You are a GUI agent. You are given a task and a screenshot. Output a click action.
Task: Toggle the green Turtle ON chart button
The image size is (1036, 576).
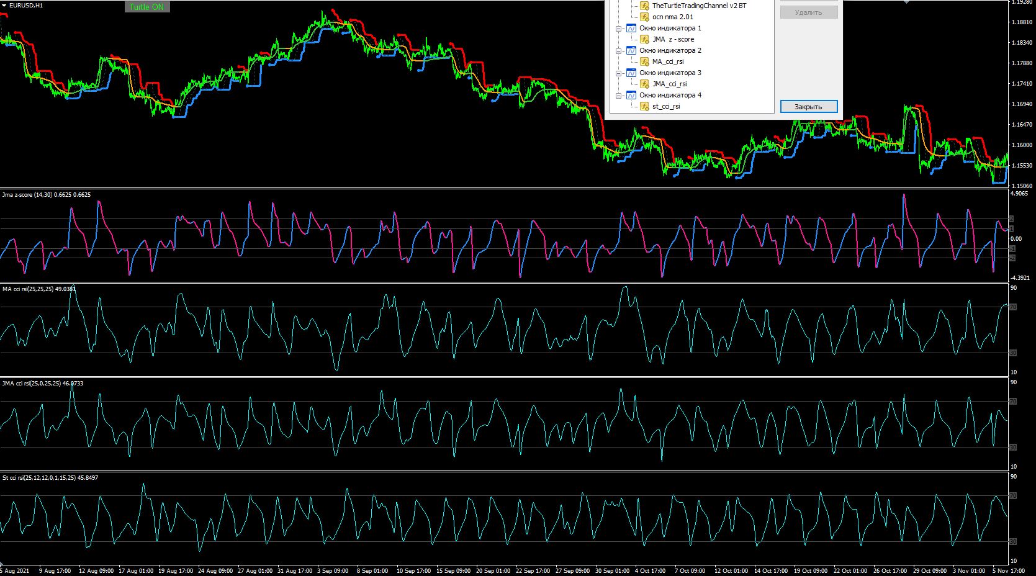[x=147, y=7]
